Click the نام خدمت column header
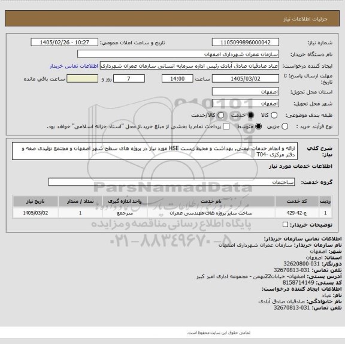 coord(211,201)
